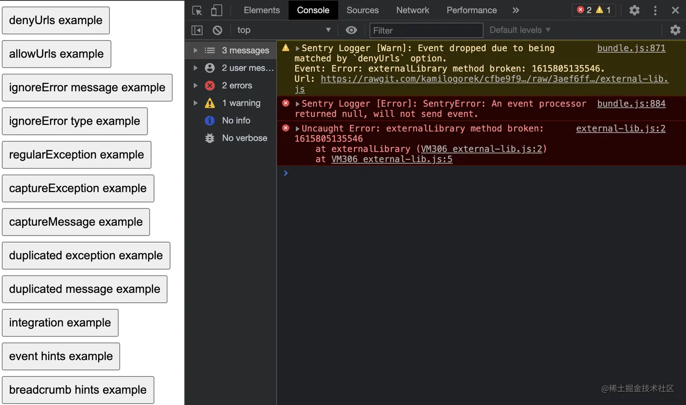Click the yellow warning count badge

pos(604,10)
